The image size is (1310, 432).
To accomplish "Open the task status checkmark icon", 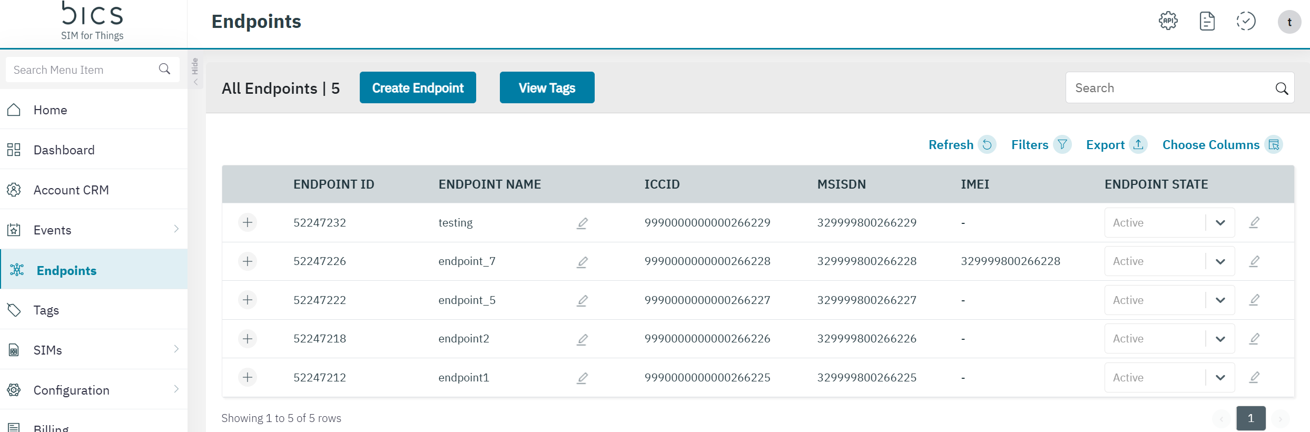I will point(1246,22).
